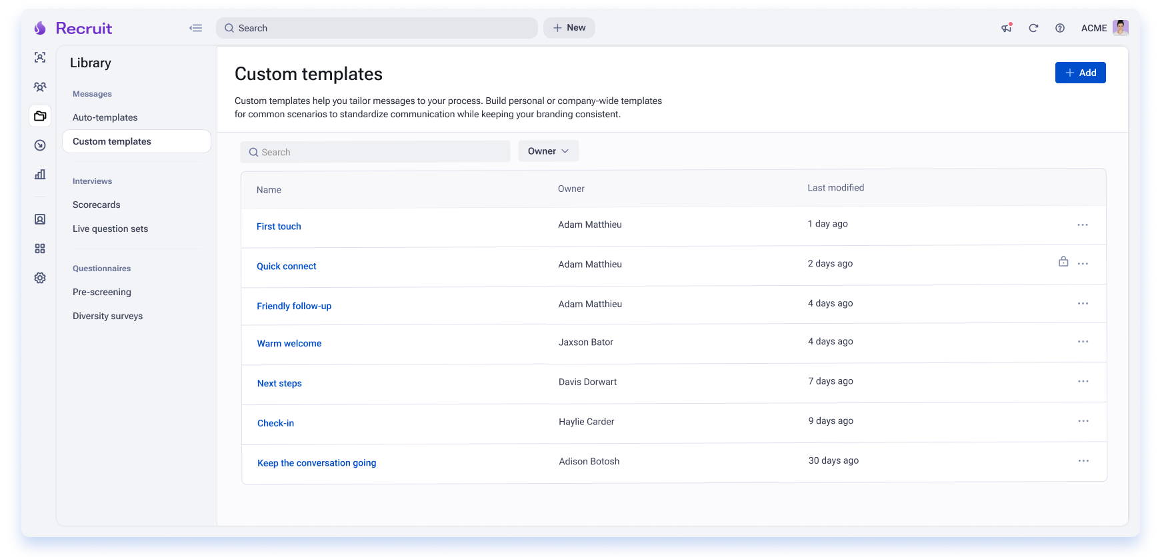1162x557 pixels.
Task: Open more options for Next steps row
Action: 1083,381
